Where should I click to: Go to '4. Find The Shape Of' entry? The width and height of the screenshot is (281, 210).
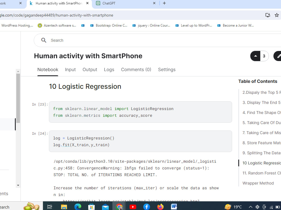point(262,113)
